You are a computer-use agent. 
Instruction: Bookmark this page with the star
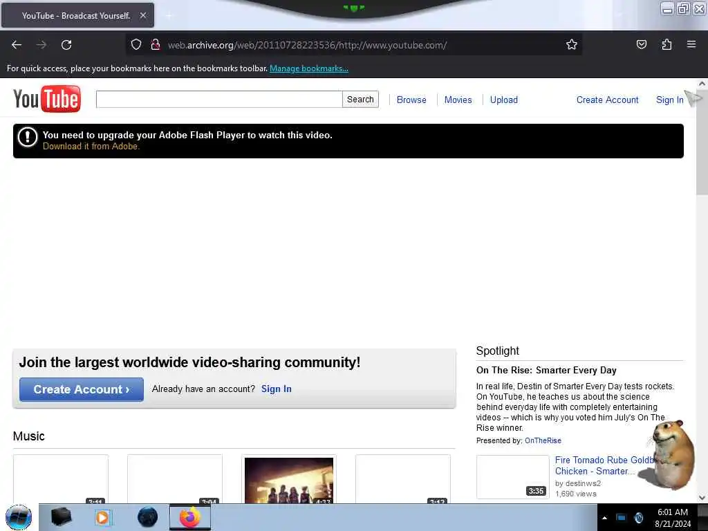click(x=572, y=44)
